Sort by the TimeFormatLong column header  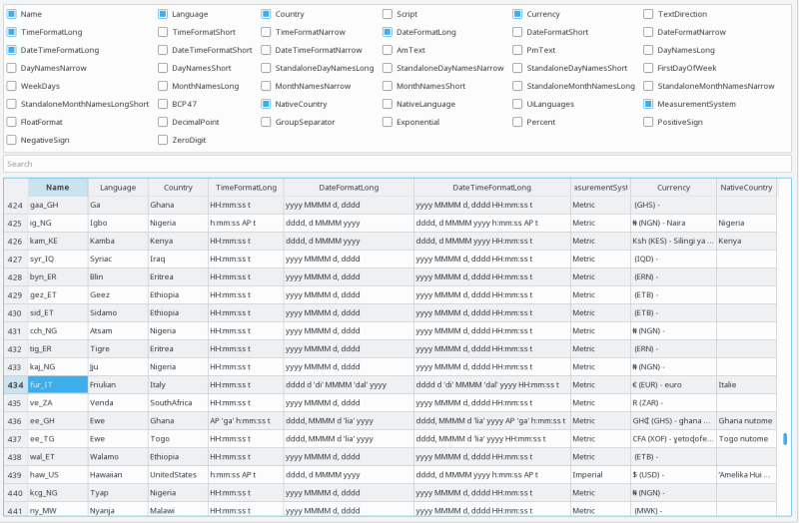coord(246,188)
